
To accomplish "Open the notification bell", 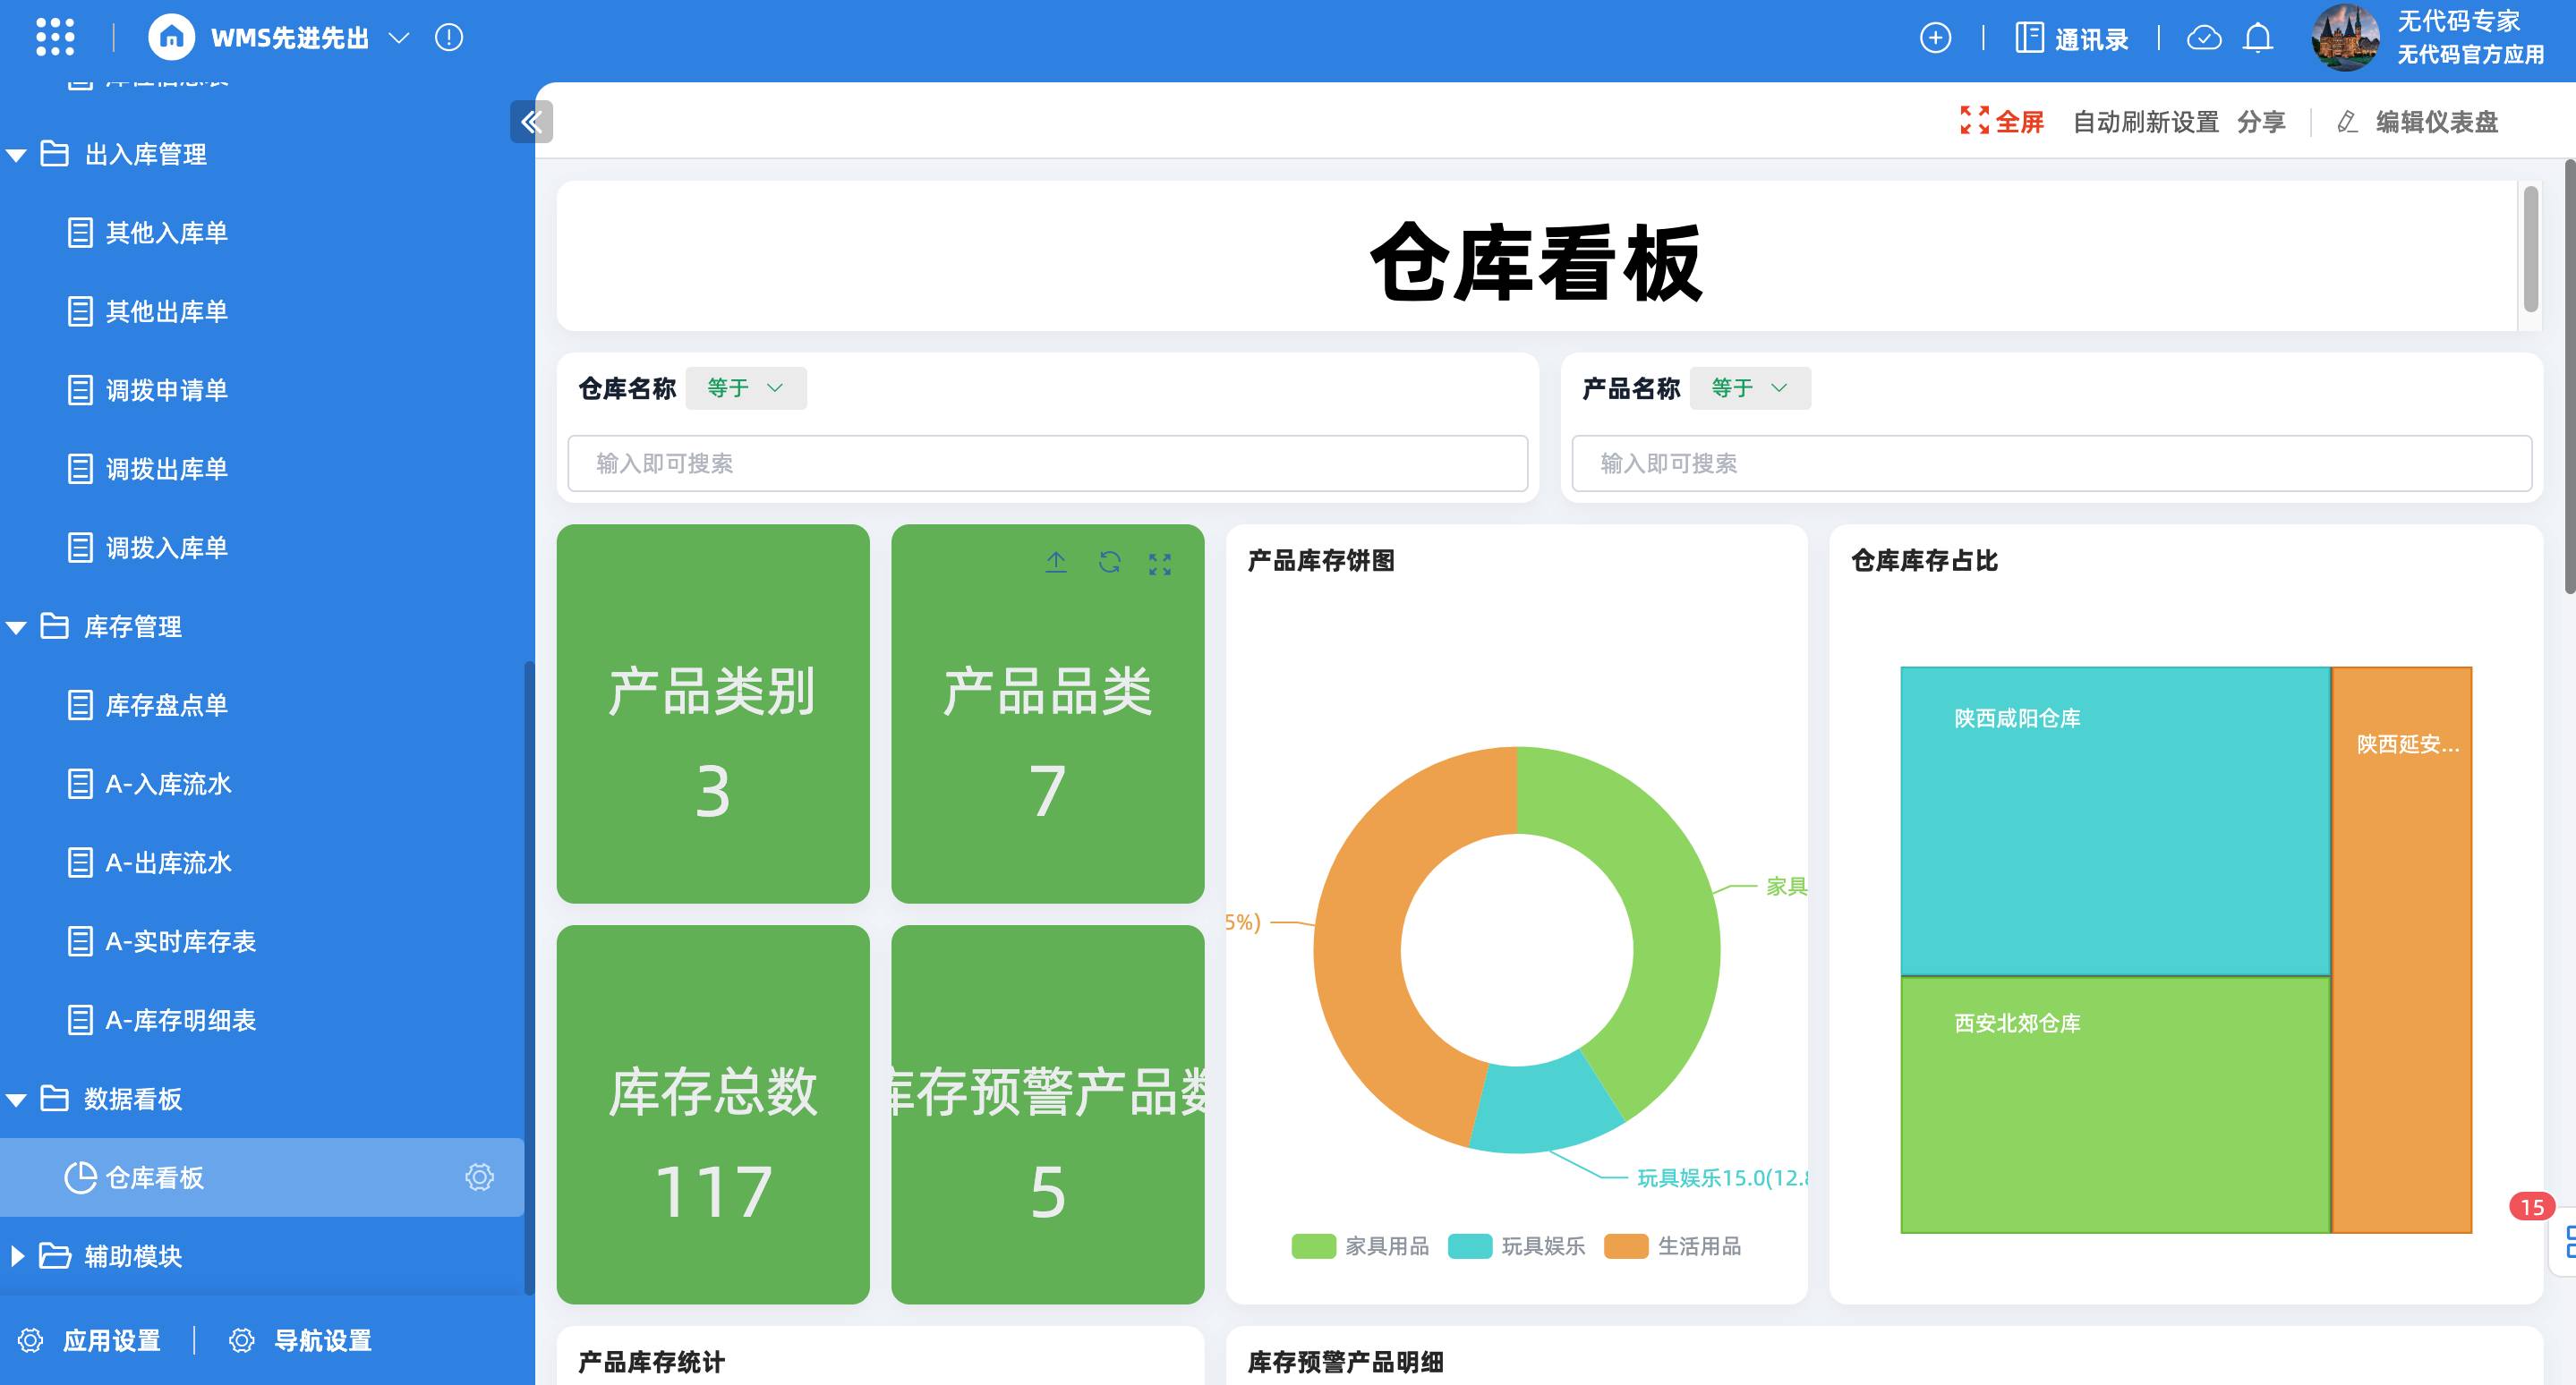I will [x=2258, y=38].
